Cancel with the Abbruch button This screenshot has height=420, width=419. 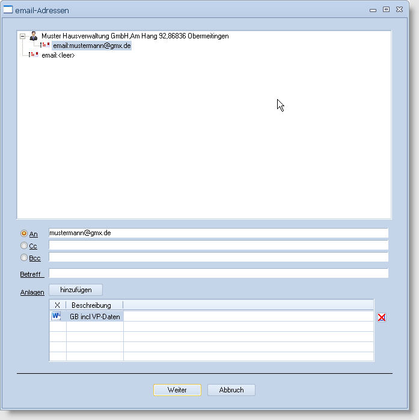tap(231, 390)
